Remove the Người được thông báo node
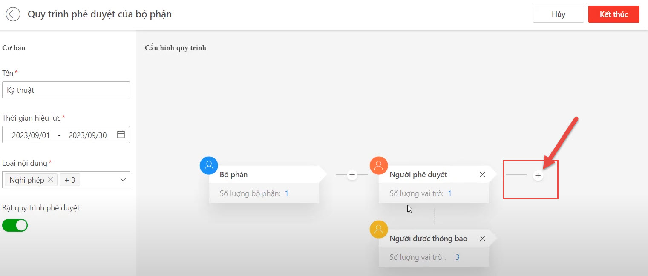 tap(482, 239)
